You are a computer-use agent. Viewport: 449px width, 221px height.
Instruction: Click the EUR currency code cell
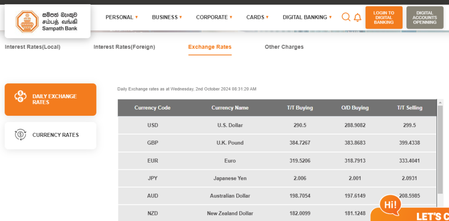(153, 161)
